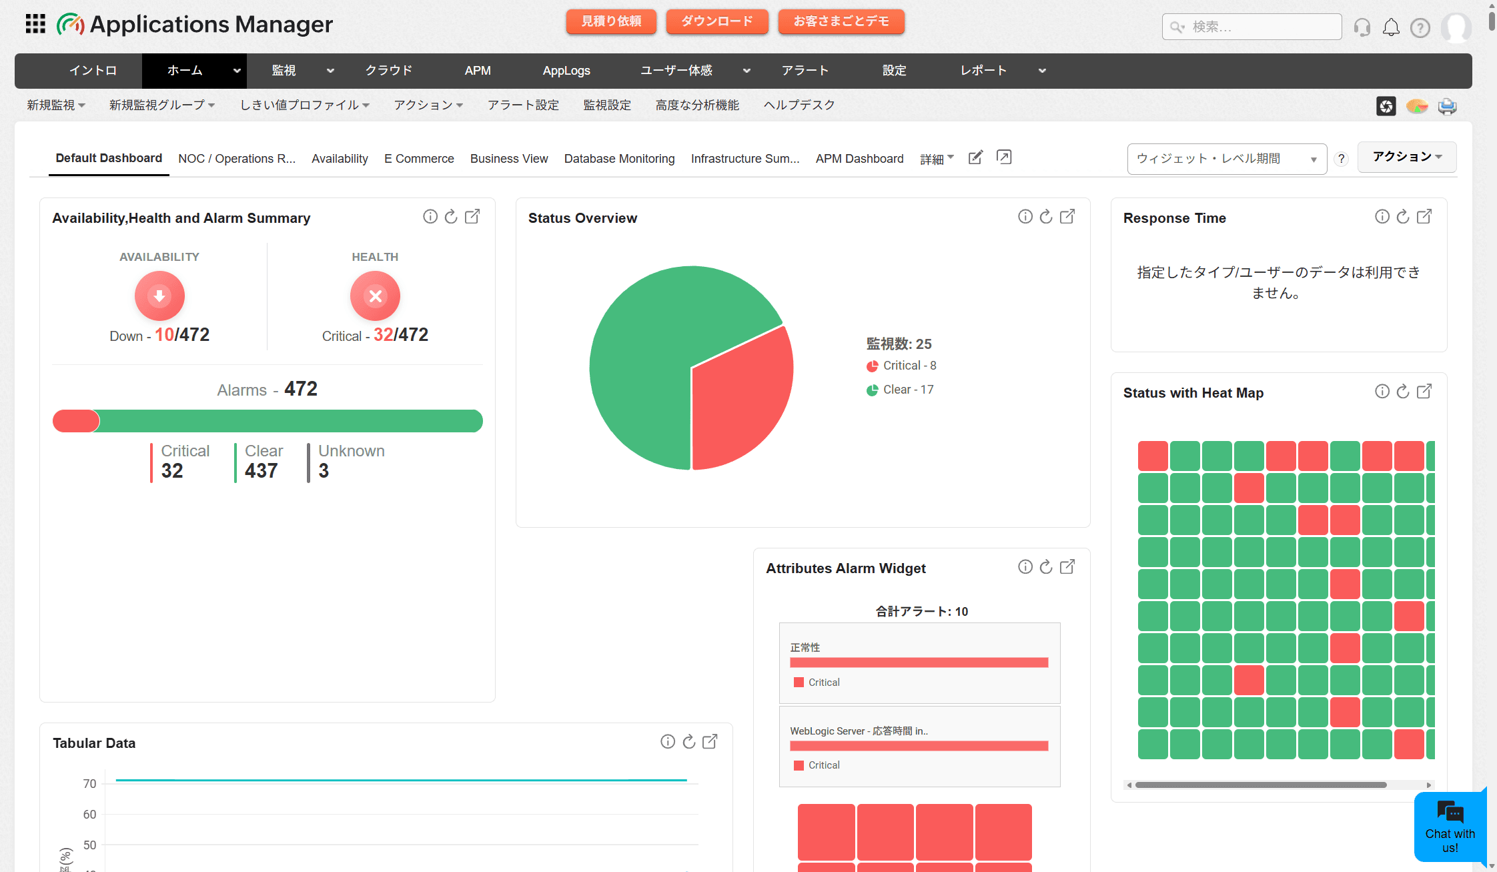Switch to the E Commerce tab
The image size is (1497, 872).
click(x=419, y=159)
